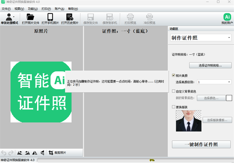
Task: Enable 自定义背景底色 checkbox
Action: click(174, 91)
